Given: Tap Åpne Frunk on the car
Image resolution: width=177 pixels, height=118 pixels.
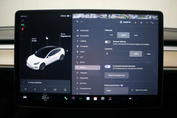Looking at the screenshot, I should 34,40.
